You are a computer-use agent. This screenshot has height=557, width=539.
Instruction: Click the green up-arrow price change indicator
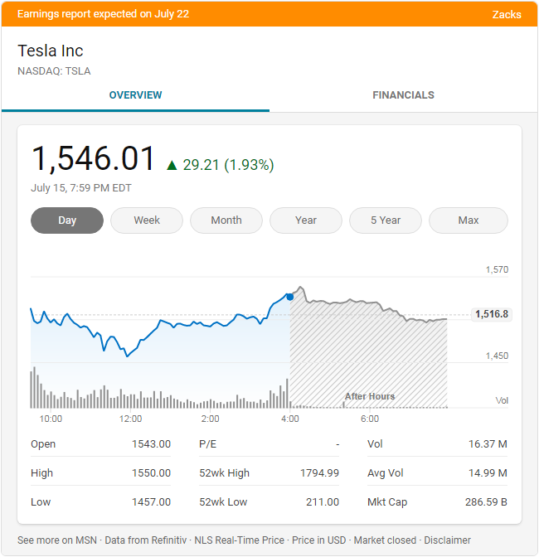point(172,165)
